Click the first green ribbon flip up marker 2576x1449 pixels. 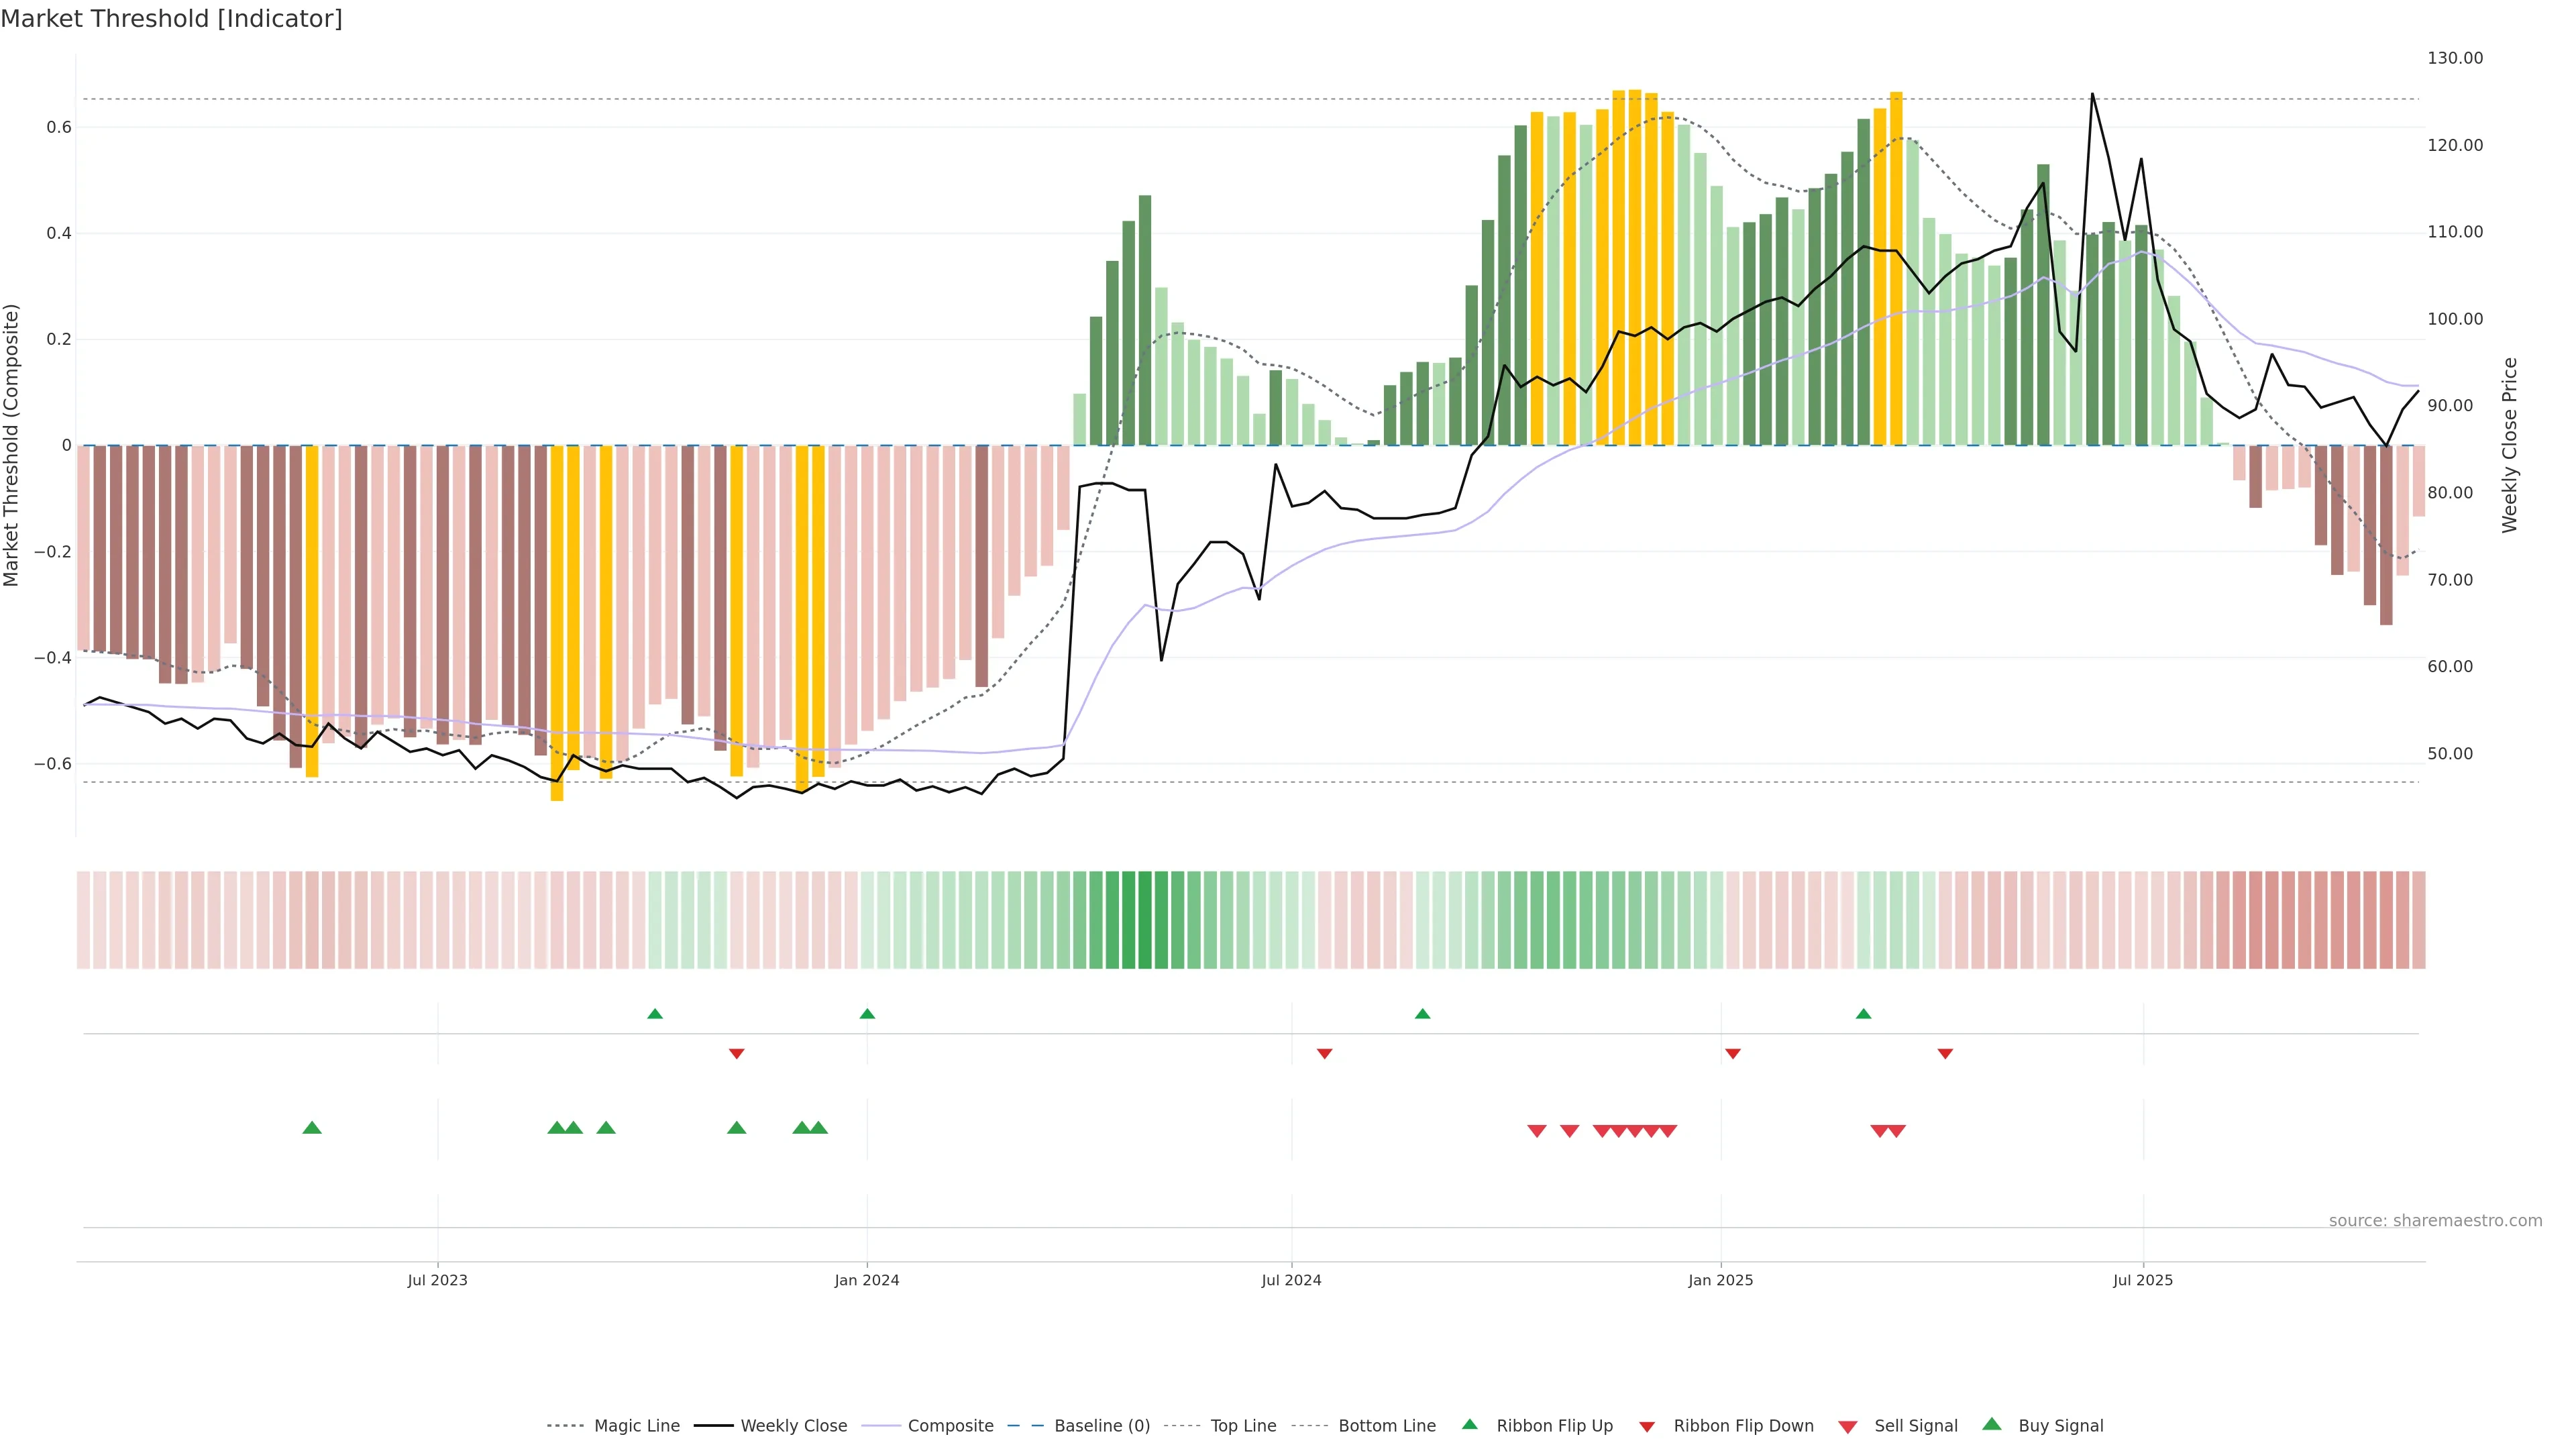(x=655, y=1014)
